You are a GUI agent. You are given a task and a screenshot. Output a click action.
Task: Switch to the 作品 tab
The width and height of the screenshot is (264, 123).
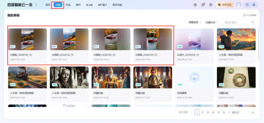68,5
